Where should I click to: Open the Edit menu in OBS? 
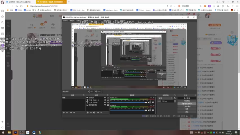72,21
